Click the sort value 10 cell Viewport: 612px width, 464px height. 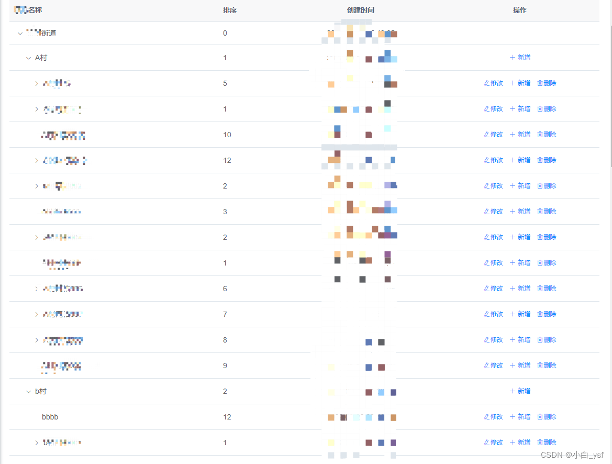pos(227,135)
